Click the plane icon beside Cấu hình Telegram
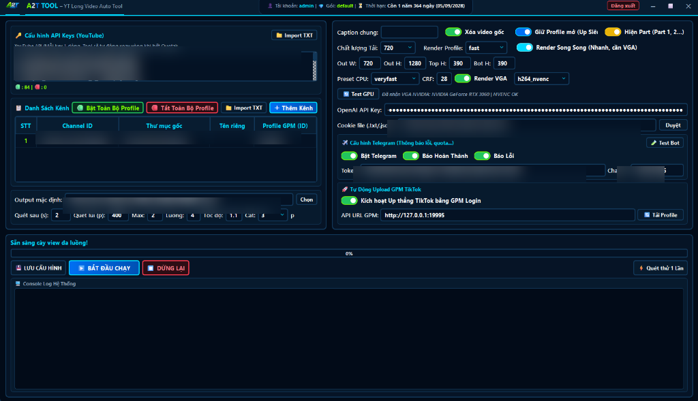698x401 pixels. point(344,143)
